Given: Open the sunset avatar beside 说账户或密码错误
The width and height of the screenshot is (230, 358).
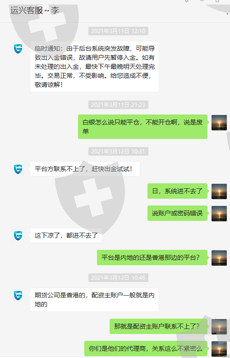Looking at the screenshot, I should 219,214.
